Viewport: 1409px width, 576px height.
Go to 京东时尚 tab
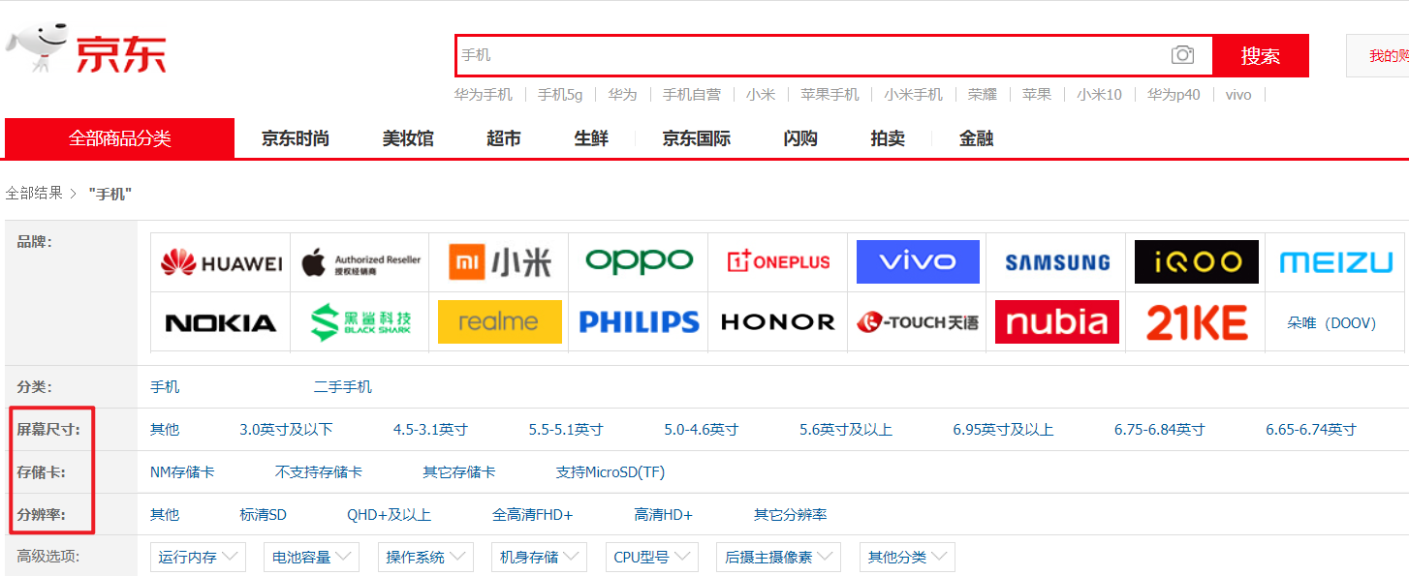[x=296, y=138]
